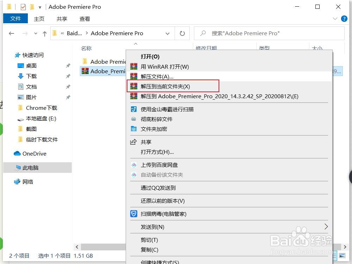Click the OneDrive cloud icon in sidebar
This screenshot has height=264, width=352.
pos(18,153)
